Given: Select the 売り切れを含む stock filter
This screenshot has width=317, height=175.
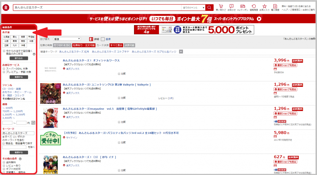Looking at the screenshot, I should click(62, 45).
